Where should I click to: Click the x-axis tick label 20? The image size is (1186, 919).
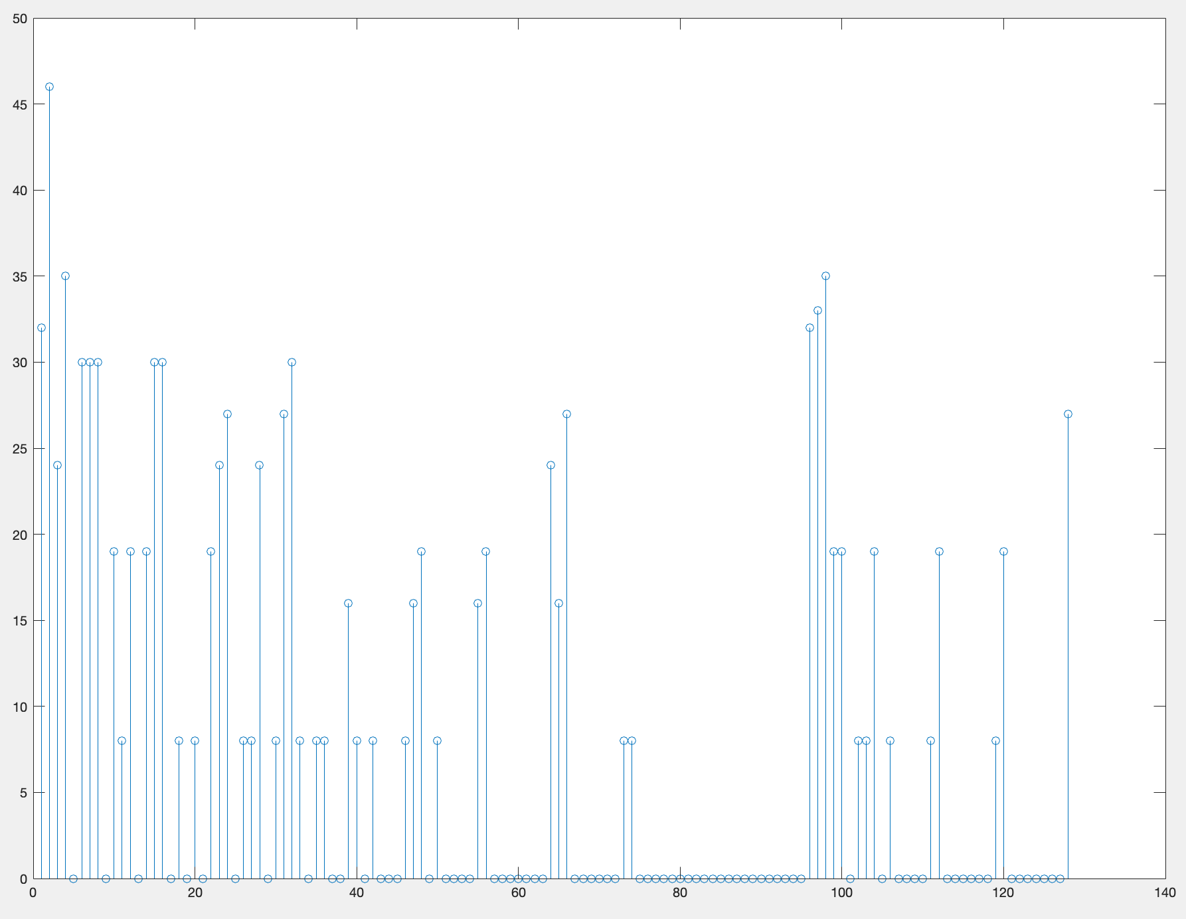[195, 893]
